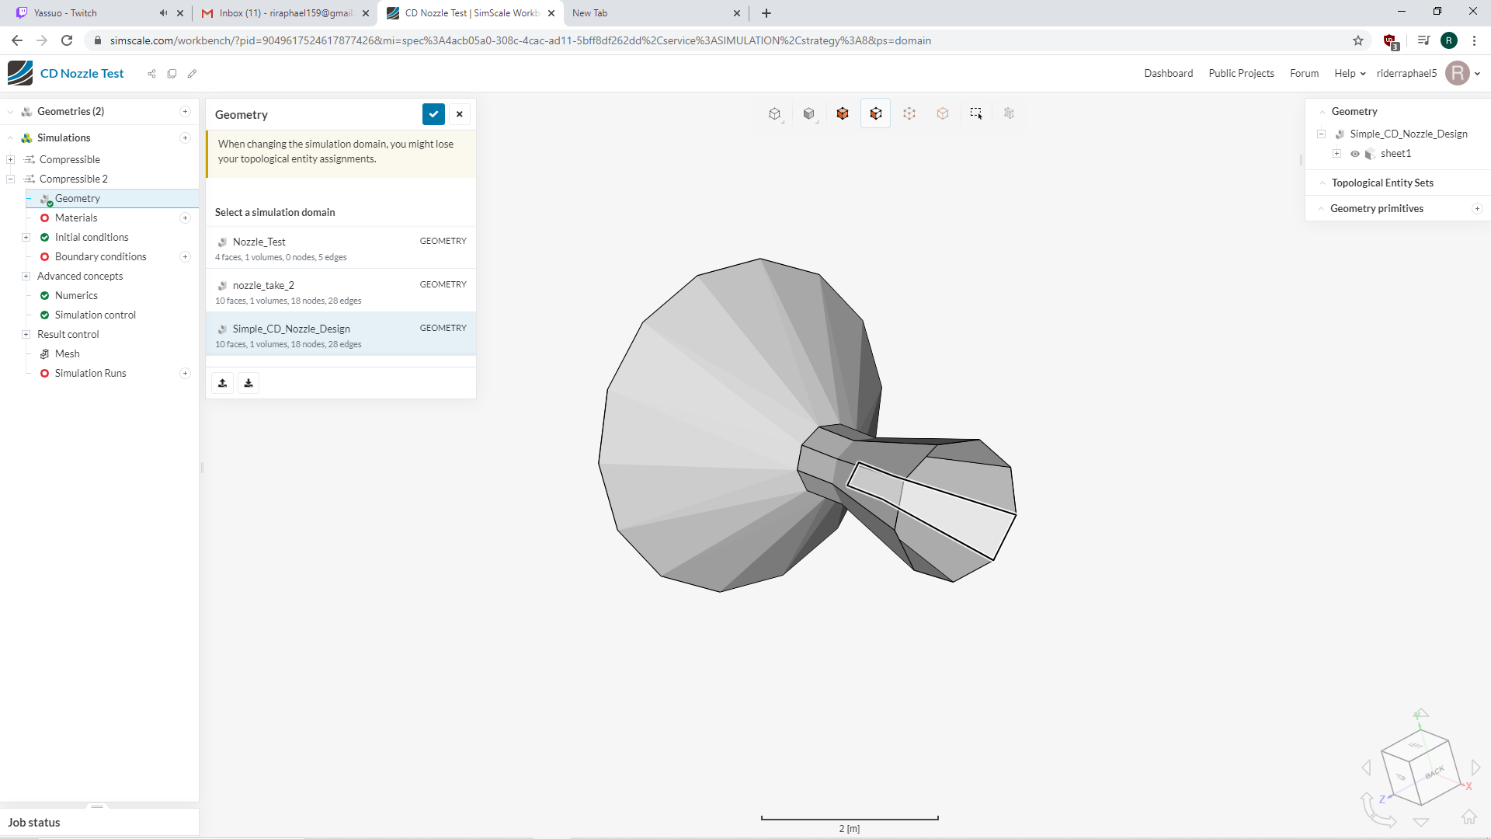
Task: Click the share project icon
Action: click(x=151, y=74)
